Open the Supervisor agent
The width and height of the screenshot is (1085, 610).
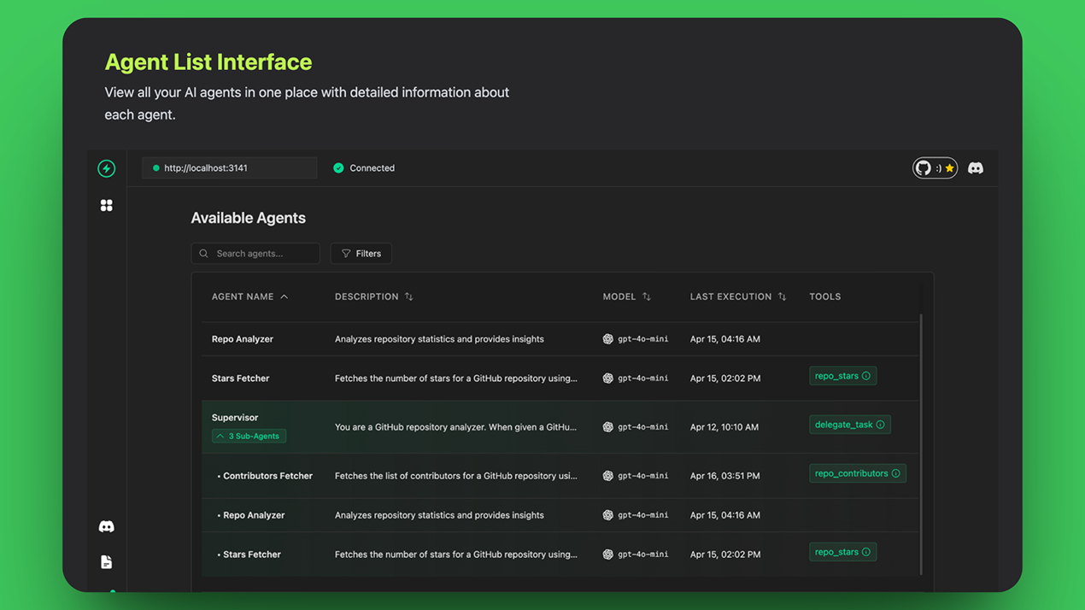pos(235,418)
